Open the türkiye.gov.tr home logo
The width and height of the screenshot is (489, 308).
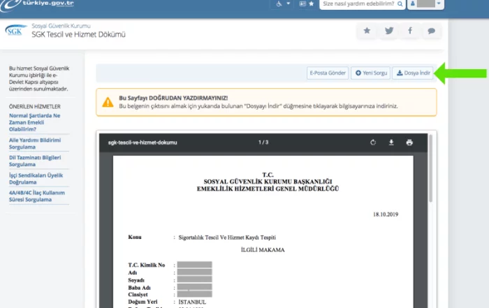pos(38,4)
